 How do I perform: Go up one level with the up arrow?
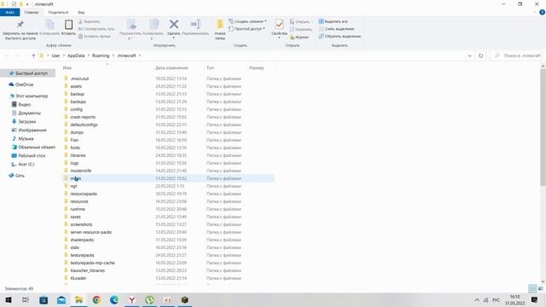pos(33,55)
